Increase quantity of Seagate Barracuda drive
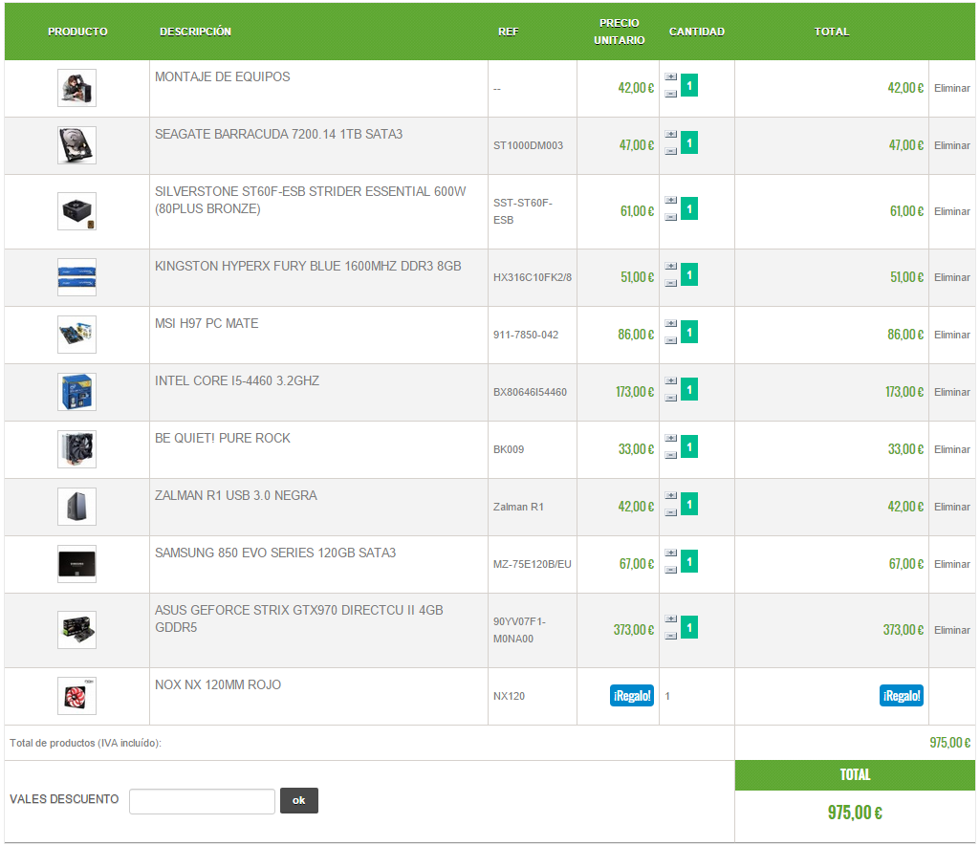Viewport: 980px width, 846px height. coord(670,135)
